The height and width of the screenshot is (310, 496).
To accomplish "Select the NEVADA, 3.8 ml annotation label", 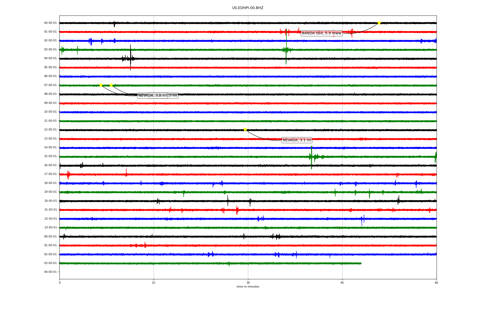I will (x=153, y=96).
